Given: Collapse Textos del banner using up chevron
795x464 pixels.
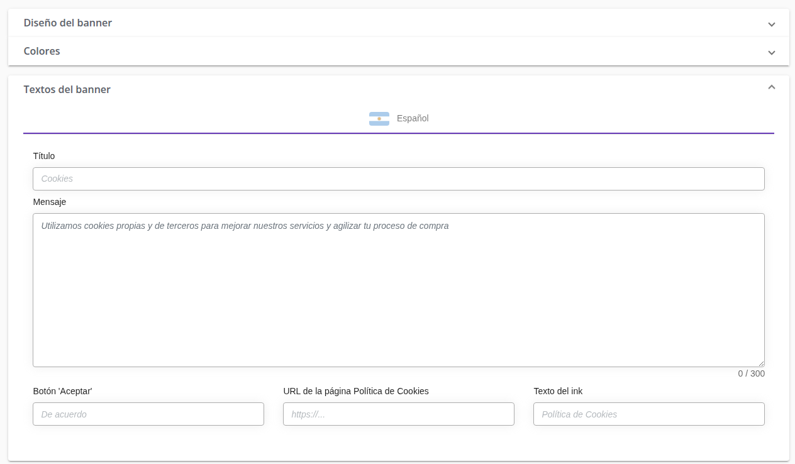Looking at the screenshot, I should click(771, 87).
